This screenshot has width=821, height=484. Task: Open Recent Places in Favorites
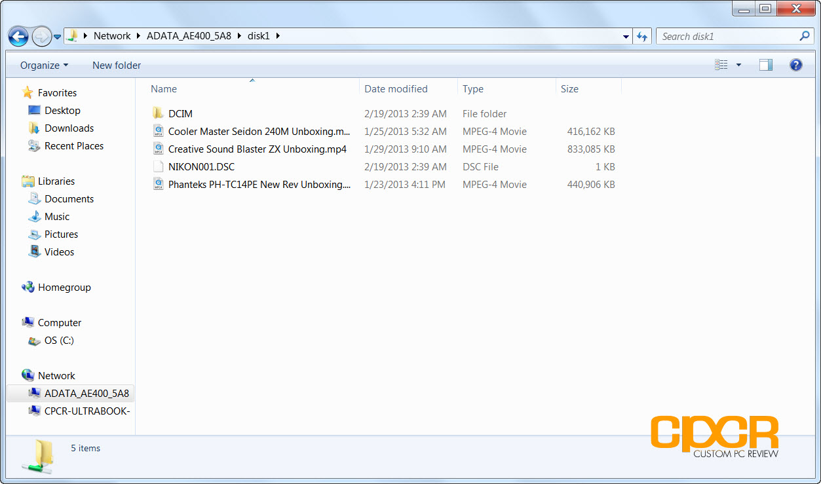click(x=74, y=145)
